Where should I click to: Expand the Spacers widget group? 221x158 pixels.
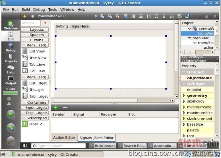[35, 35]
